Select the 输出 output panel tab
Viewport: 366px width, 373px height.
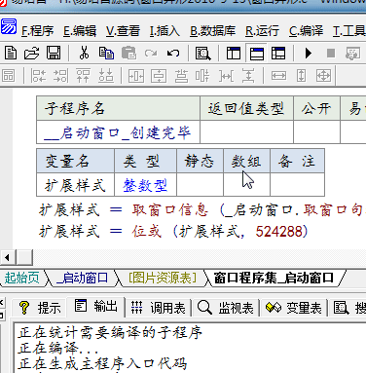[96, 306]
